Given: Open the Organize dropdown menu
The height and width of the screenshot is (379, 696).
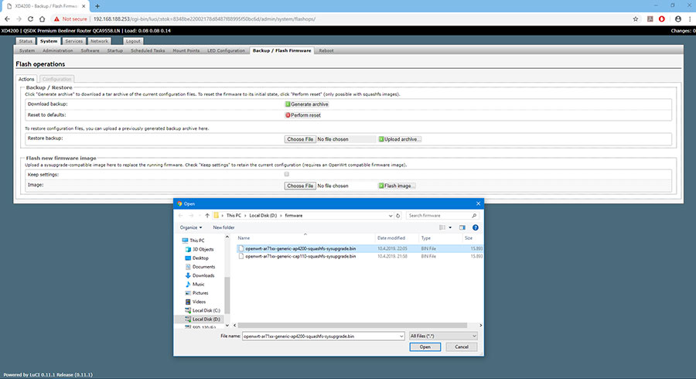Looking at the screenshot, I should [x=190, y=227].
